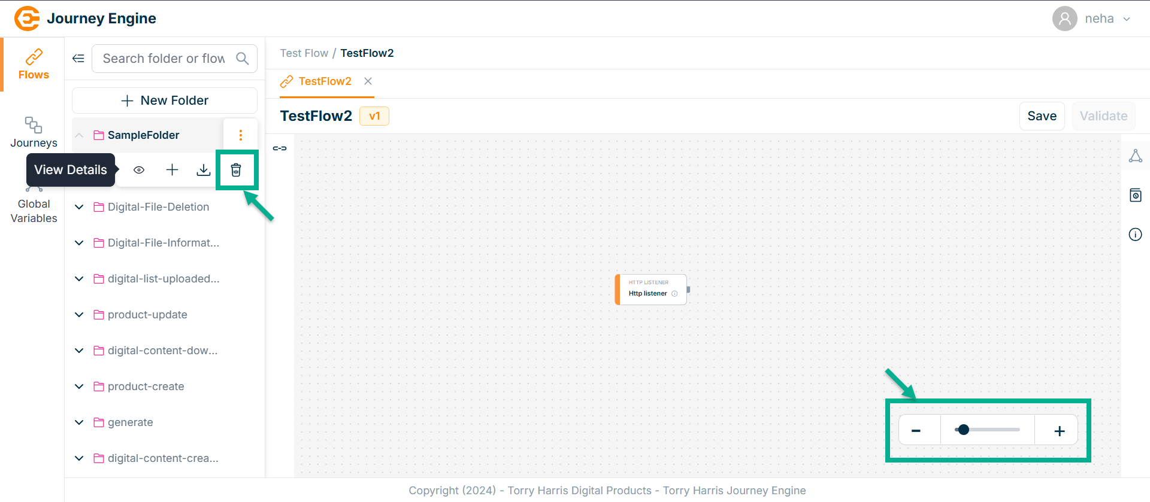1150x502 pixels.
Task: Click the Search folder or flow field
Action: pos(164,59)
